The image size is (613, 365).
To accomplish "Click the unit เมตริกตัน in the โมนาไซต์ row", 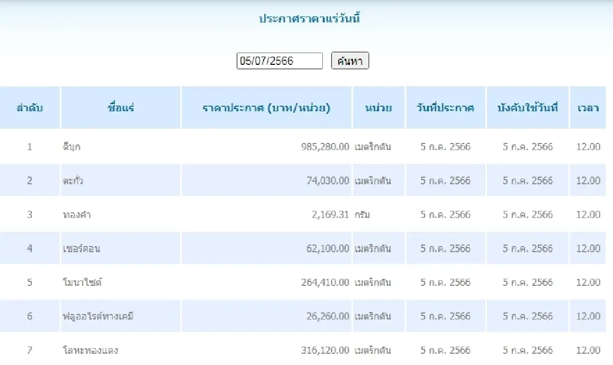I will coord(372,282).
